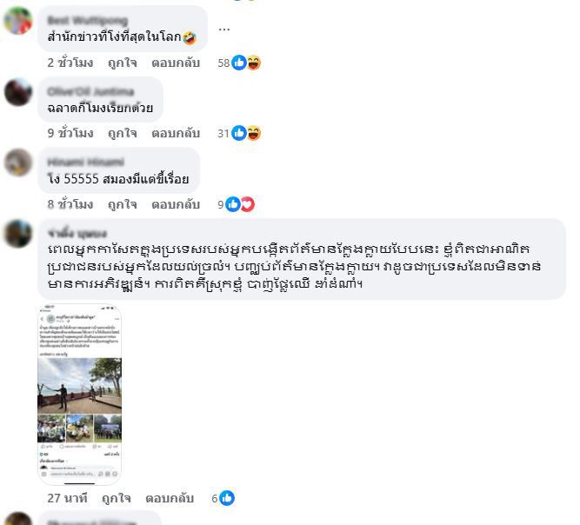This screenshot has width=580, height=525.
Task: Click the haha emoji beside 31 reactions
Action: click(254, 133)
